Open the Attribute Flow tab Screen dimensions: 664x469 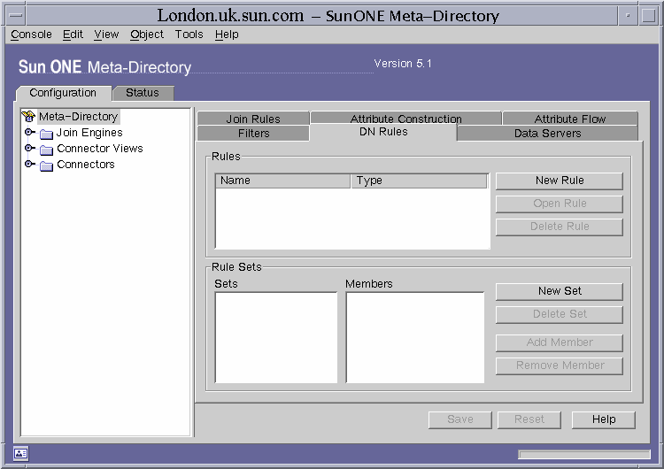(x=570, y=119)
